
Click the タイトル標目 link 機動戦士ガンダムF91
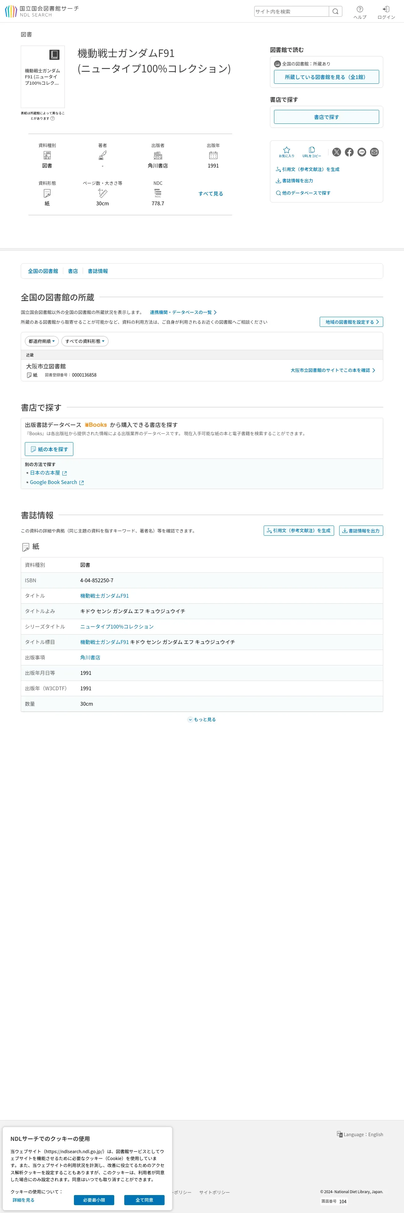(x=104, y=642)
